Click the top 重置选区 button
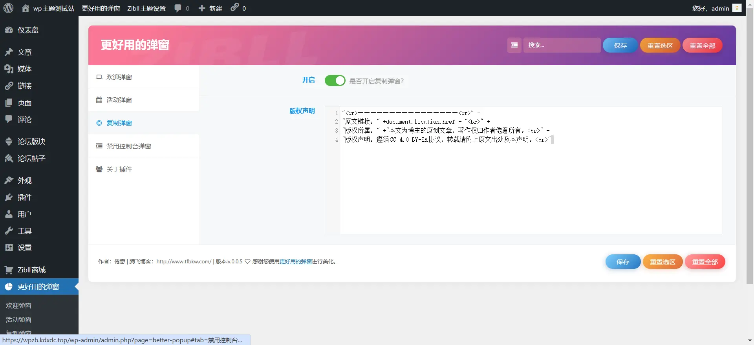The image size is (754, 345). click(660, 46)
